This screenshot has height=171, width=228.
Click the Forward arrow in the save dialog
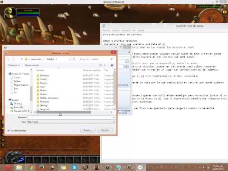pyautogui.click(x=14, y=59)
